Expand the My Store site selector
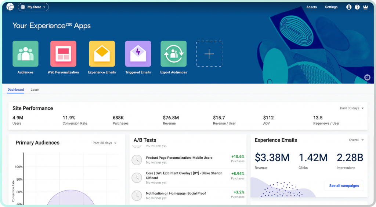376x207 pixels. 33,7
